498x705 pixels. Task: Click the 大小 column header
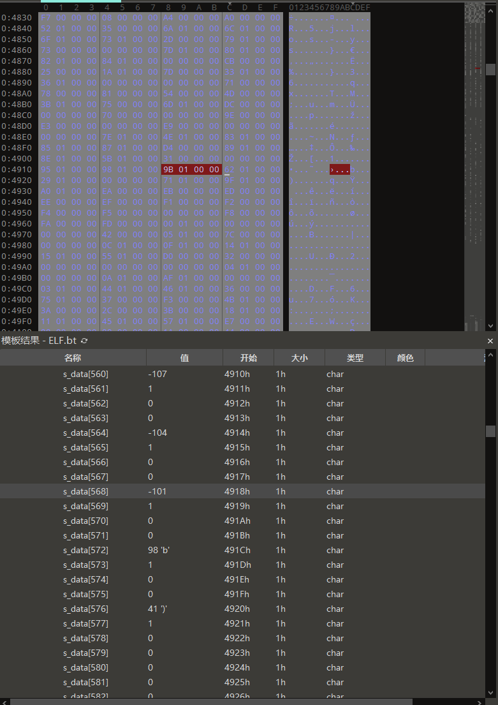click(x=299, y=358)
